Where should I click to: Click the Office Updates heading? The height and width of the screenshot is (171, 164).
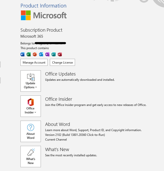tap(60, 74)
